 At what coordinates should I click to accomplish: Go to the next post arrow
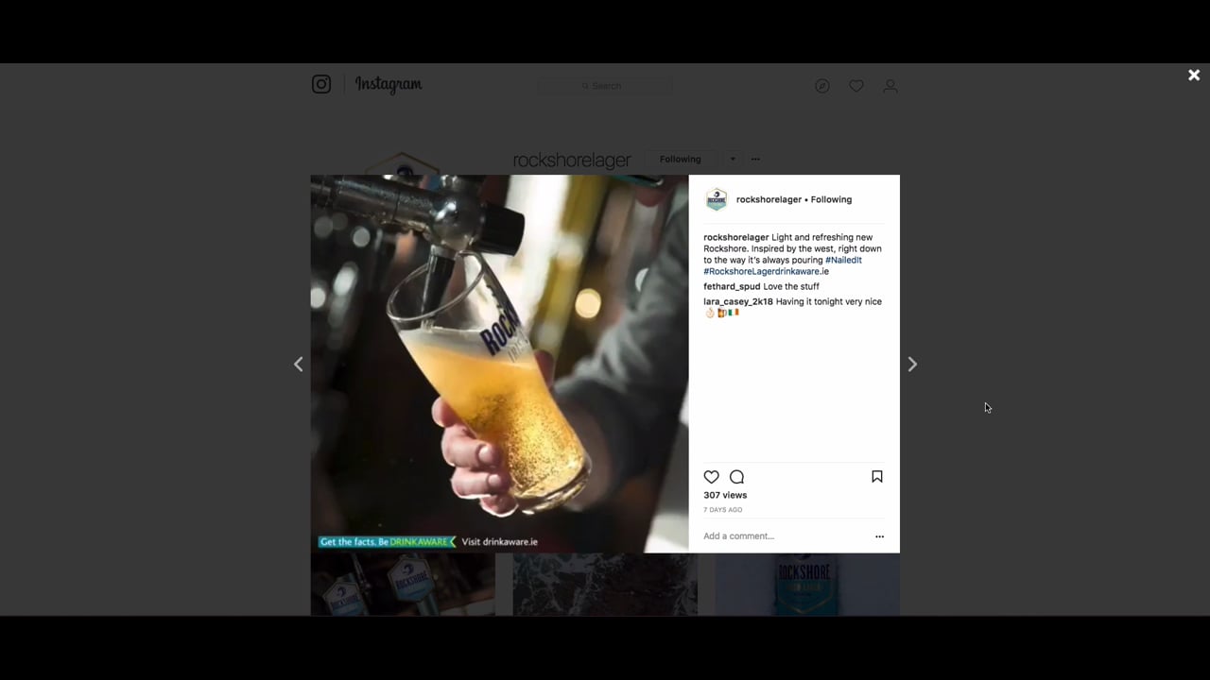912,364
